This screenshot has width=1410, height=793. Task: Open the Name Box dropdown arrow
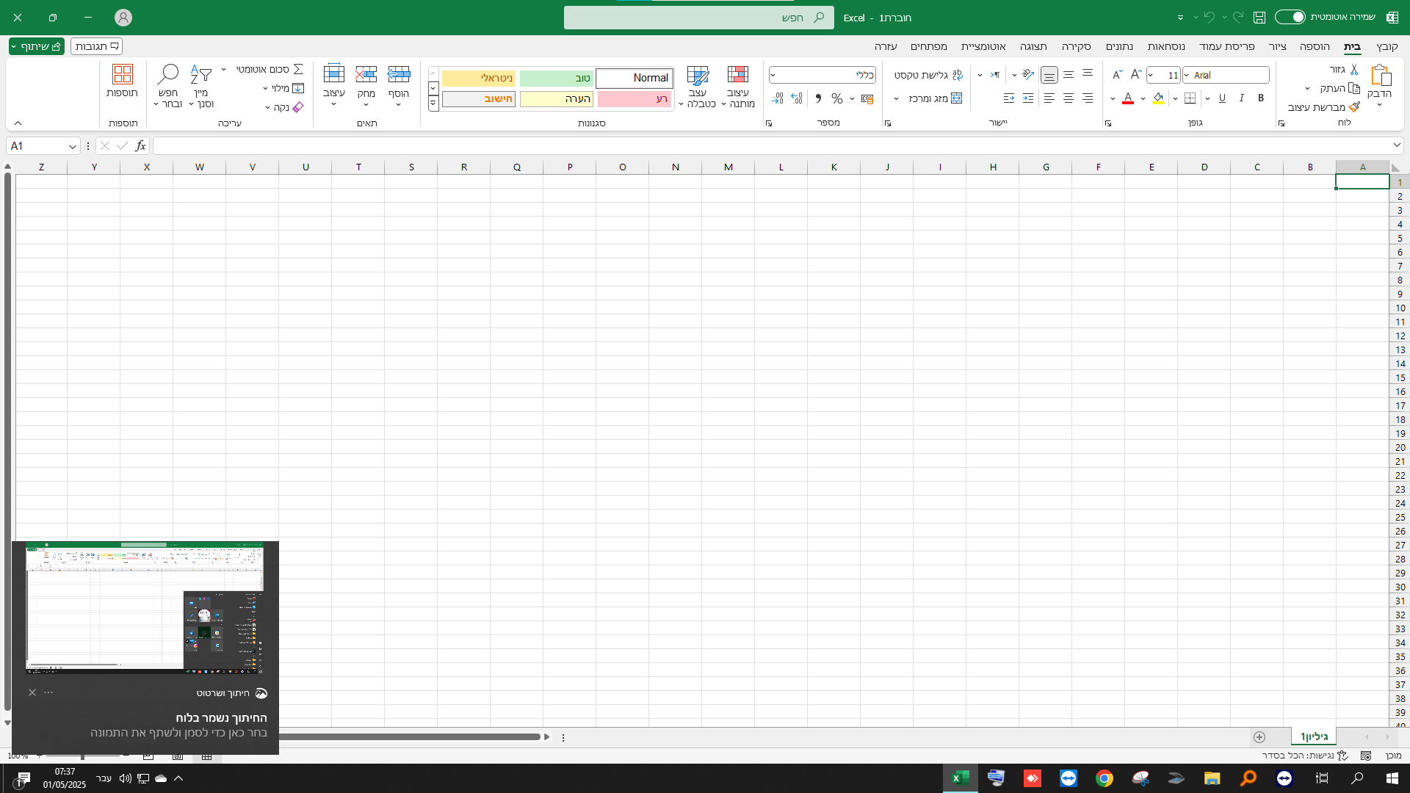(72, 146)
